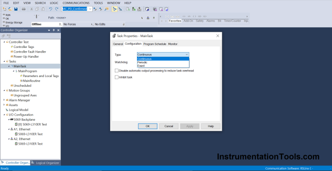Select the Power-Up Handler folder

26,57
